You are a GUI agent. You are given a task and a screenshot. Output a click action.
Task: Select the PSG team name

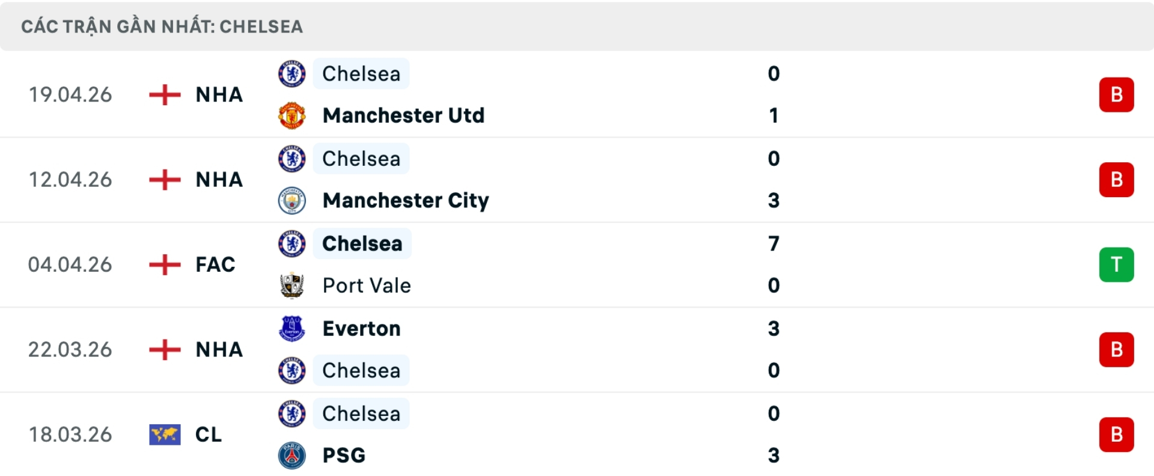tap(344, 456)
